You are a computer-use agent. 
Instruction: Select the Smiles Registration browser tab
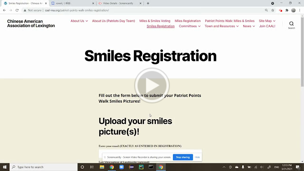point(25,3)
